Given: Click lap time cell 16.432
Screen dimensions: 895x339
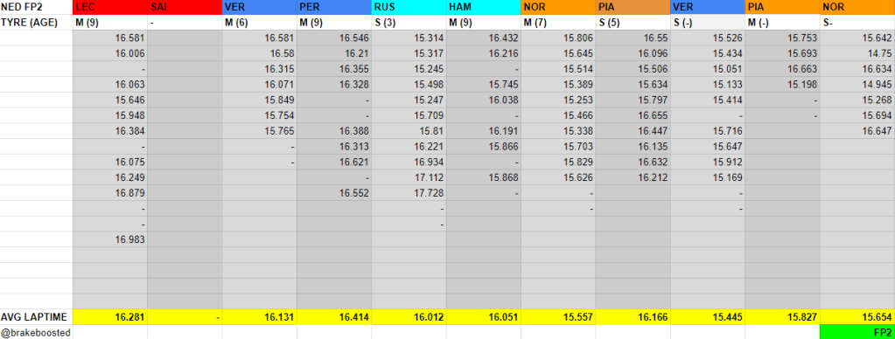Looking at the screenshot, I should 484,38.
